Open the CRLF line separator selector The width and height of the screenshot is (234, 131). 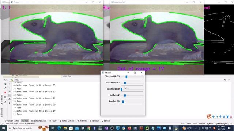[189, 124]
